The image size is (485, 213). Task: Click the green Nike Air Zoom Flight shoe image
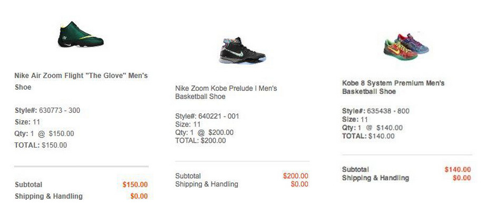point(81,35)
